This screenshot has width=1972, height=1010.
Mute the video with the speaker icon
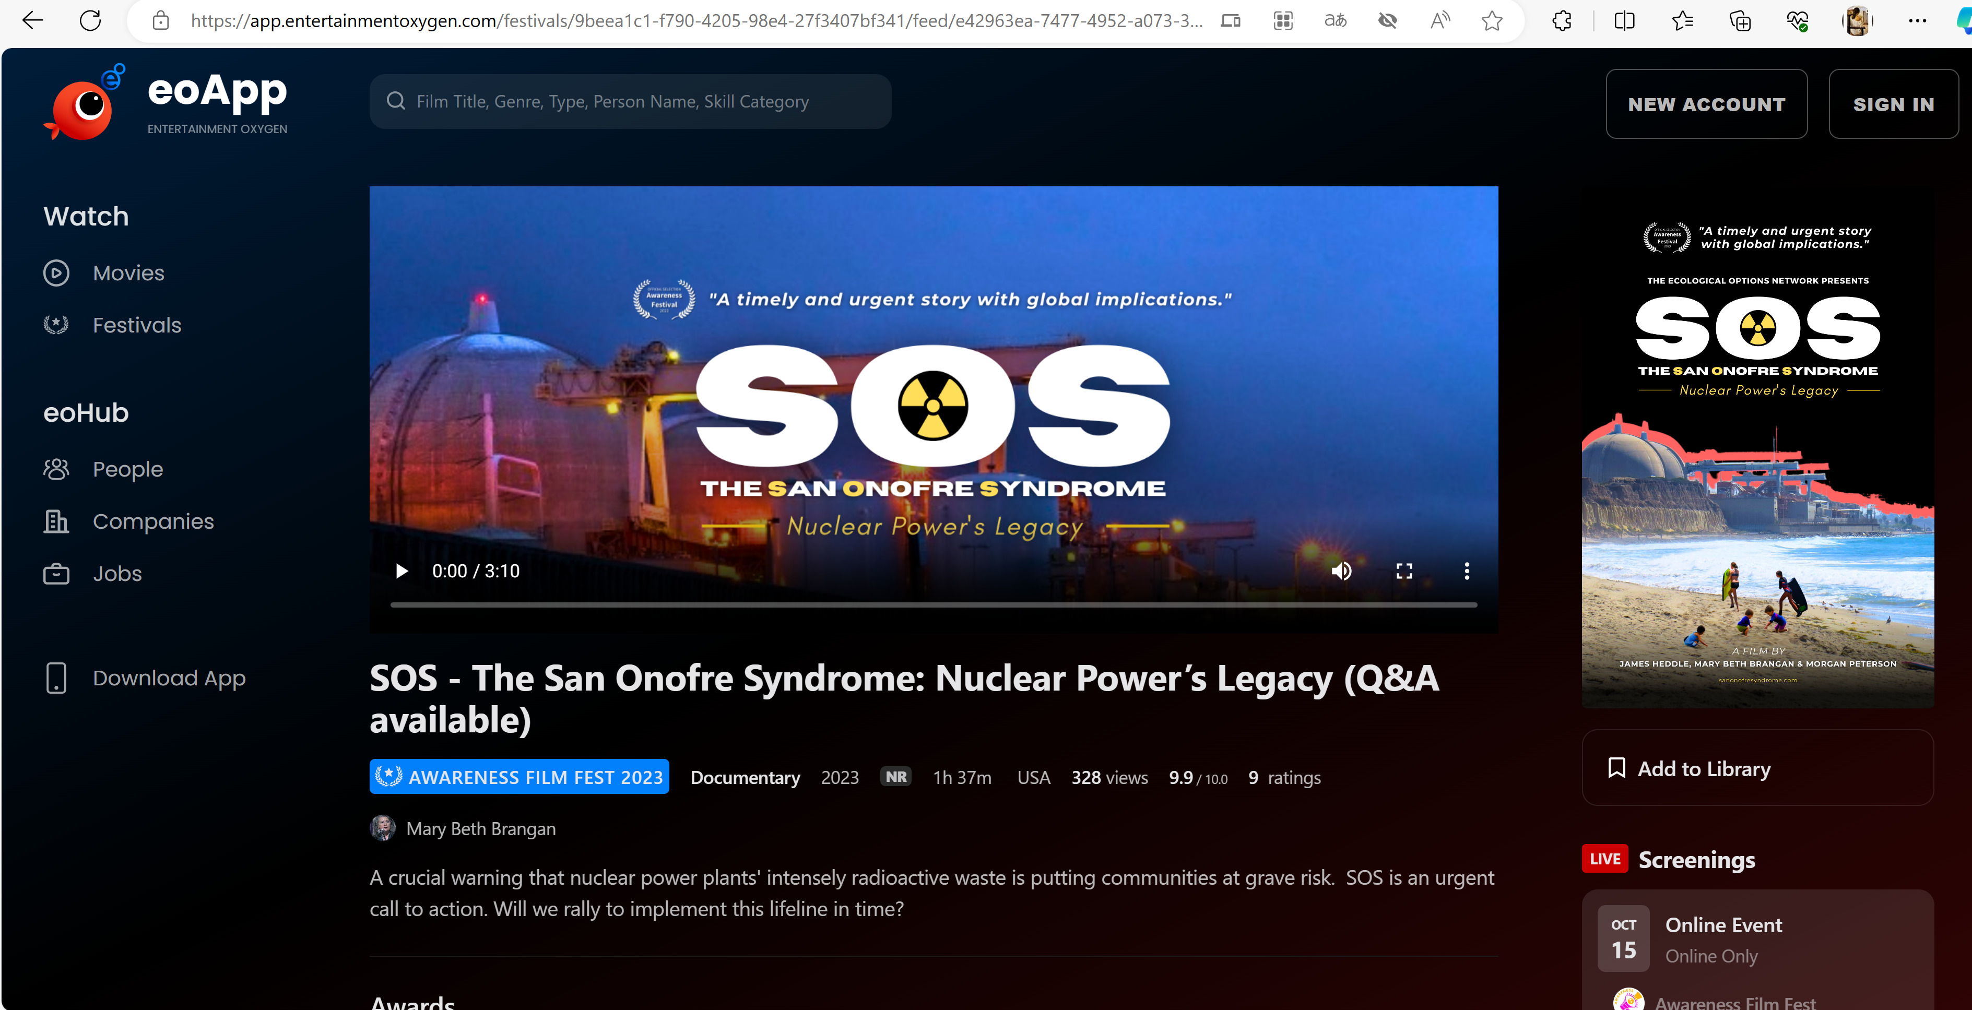[x=1341, y=571]
